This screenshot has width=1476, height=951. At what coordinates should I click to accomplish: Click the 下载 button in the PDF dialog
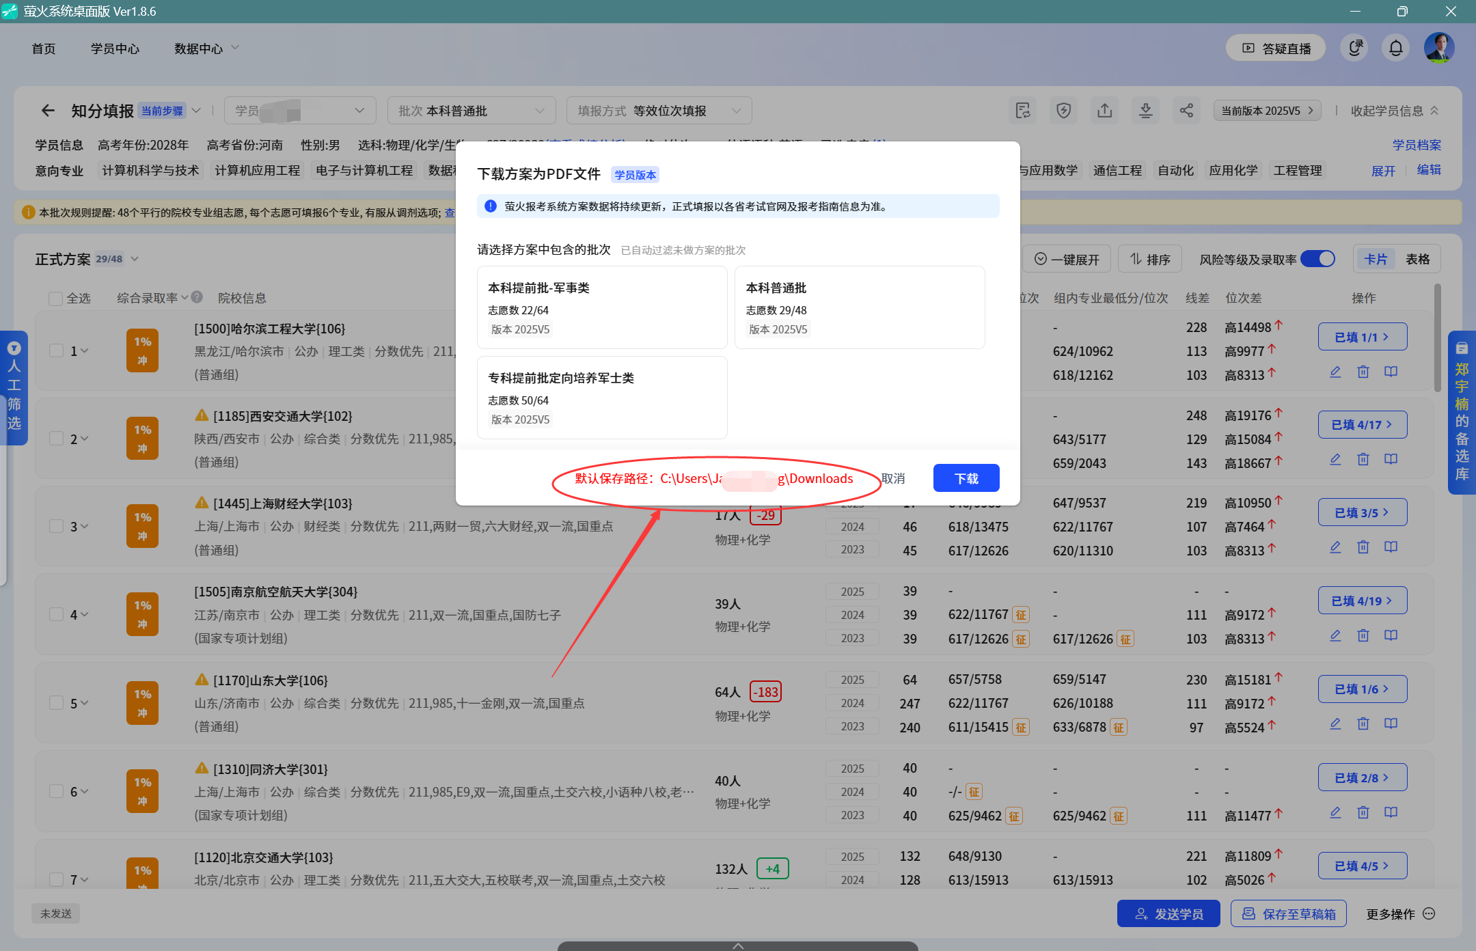click(x=966, y=478)
